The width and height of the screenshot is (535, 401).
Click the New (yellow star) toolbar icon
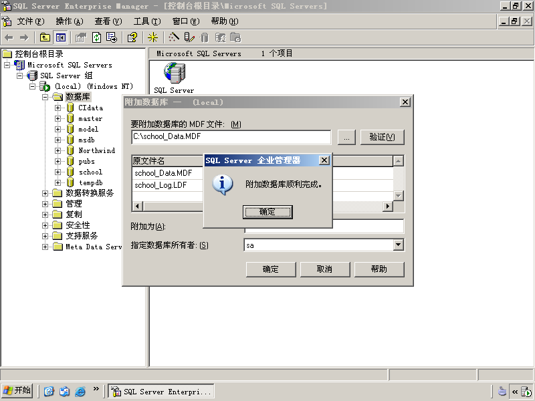152,37
